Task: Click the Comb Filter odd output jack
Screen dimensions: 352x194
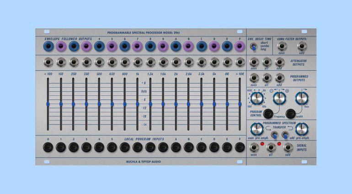Action: (302, 47)
